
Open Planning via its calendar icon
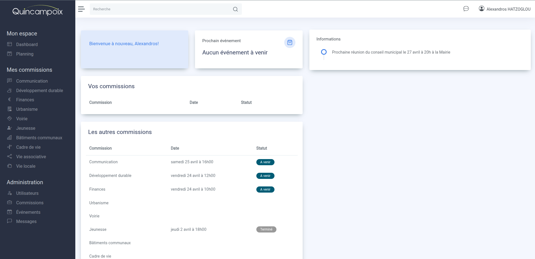pyautogui.click(x=9, y=54)
